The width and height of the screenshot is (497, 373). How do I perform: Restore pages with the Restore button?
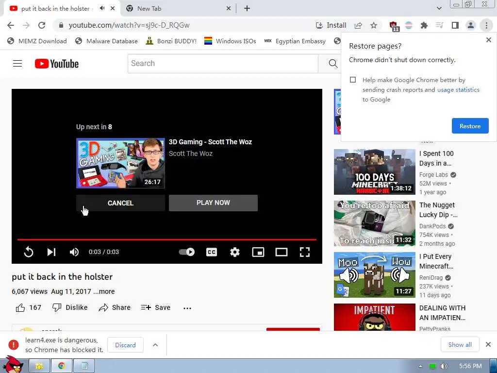pyautogui.click(x=470, y=126)
